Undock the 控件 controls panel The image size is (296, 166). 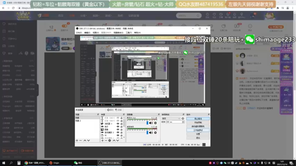tap(209, 114)
